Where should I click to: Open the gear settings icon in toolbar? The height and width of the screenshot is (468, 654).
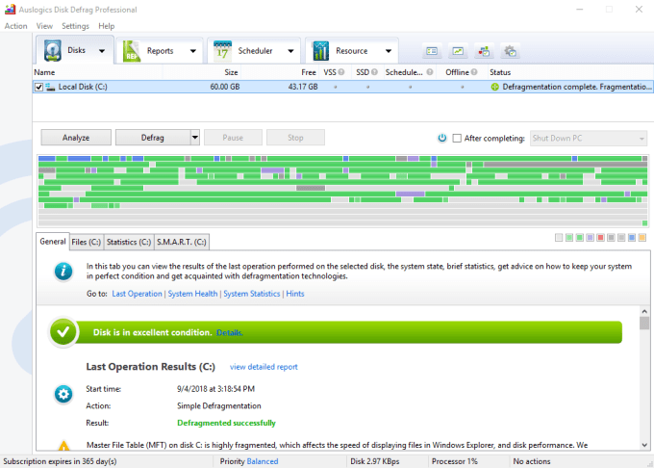point(510,51)
